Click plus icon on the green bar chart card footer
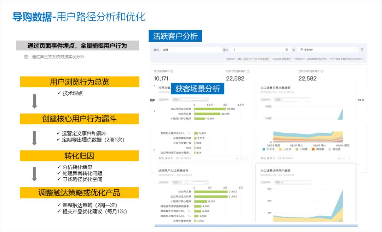The width and height of the screenshot is (382, 232). pos(237,158)
